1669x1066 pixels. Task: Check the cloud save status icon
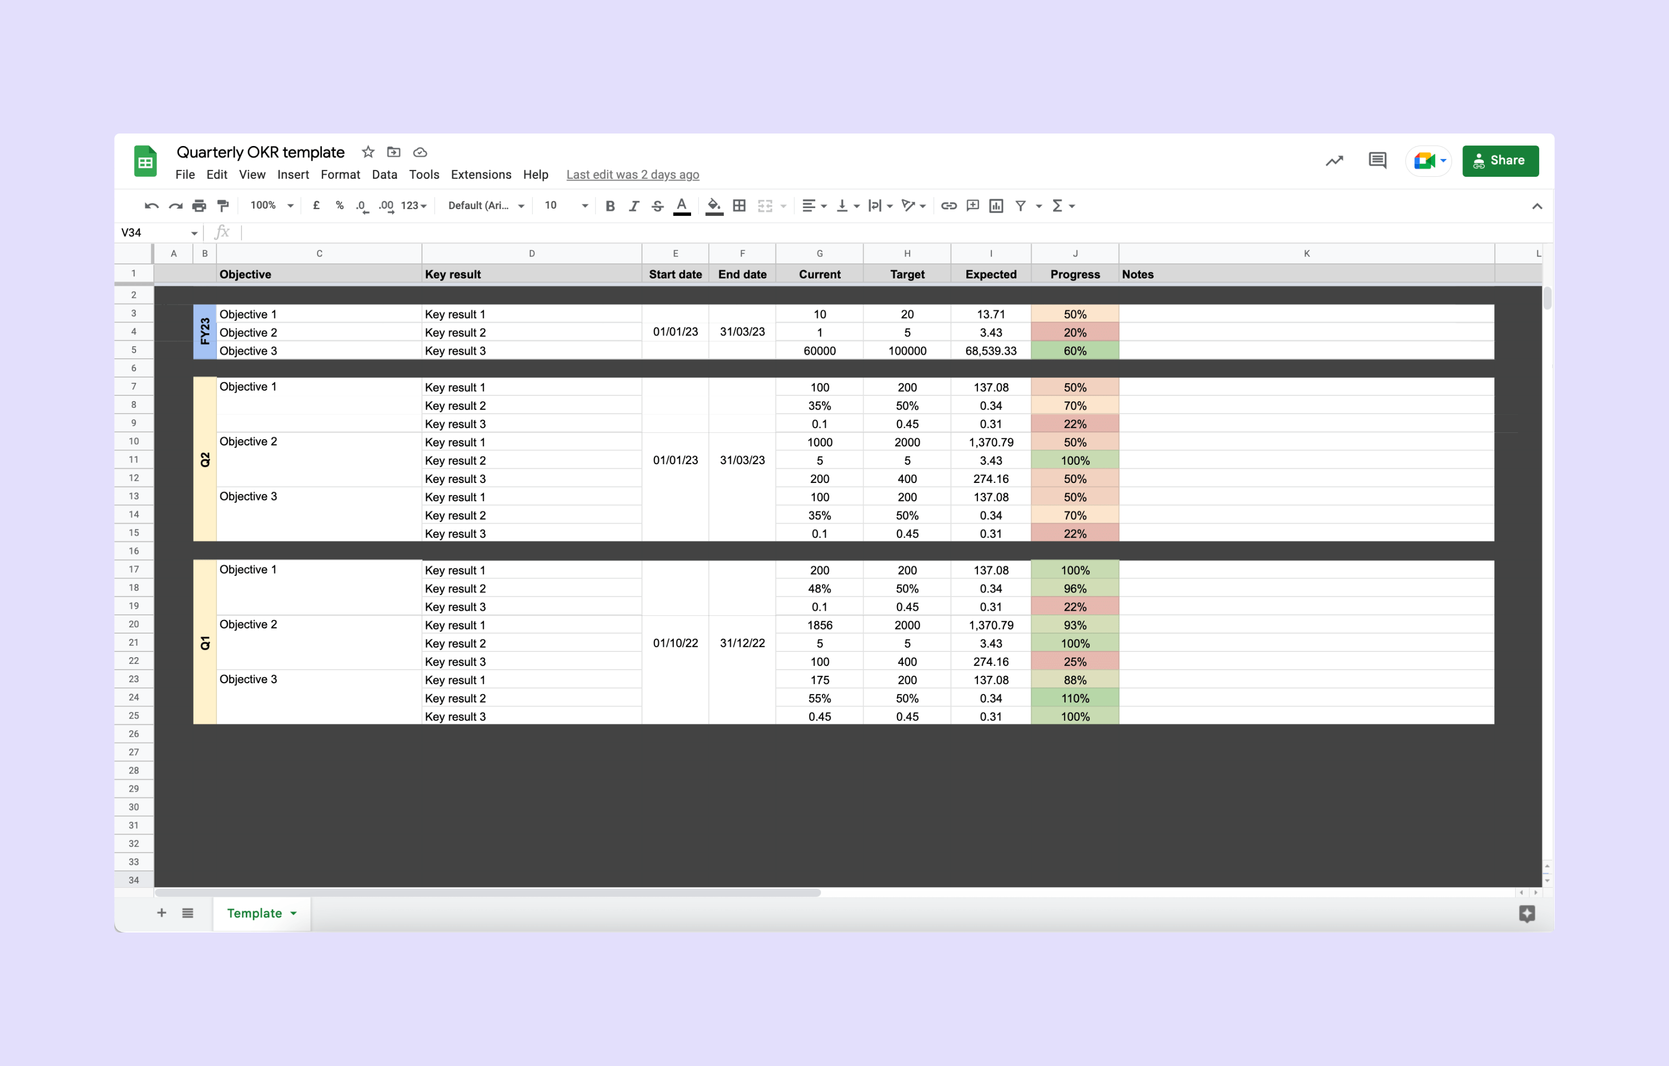420,152
